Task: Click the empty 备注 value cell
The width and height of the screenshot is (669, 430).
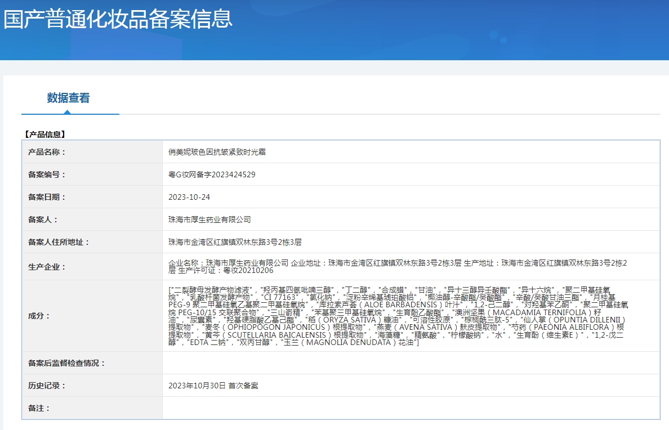Action: (x=411, y=408)
